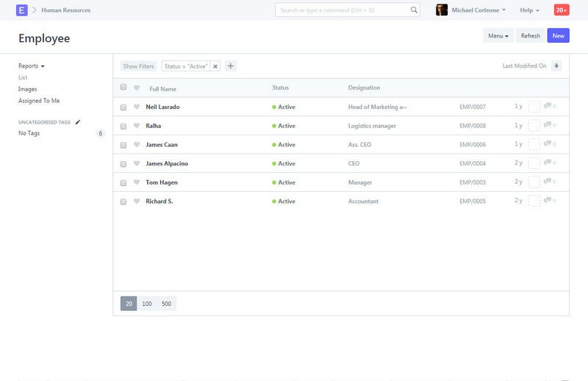Viewport: 588px width, 381px height.
Task: Set page size to 100 rows
Action: (x=147, y=304)
